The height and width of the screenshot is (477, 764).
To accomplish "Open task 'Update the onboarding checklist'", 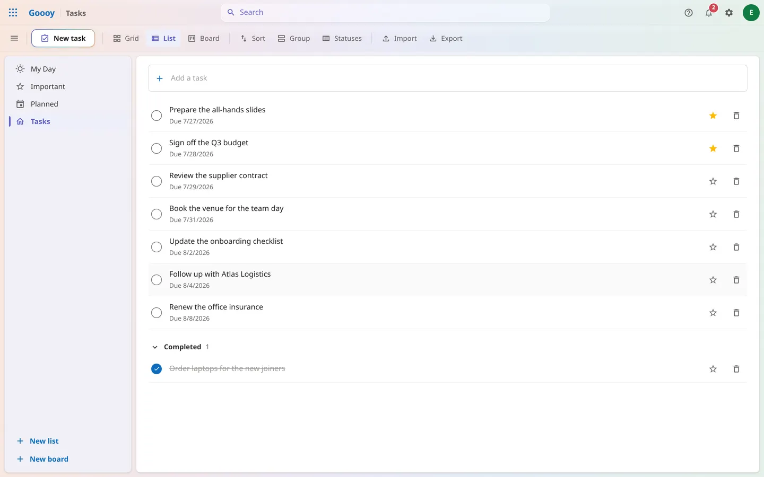I will click(226, 241).
